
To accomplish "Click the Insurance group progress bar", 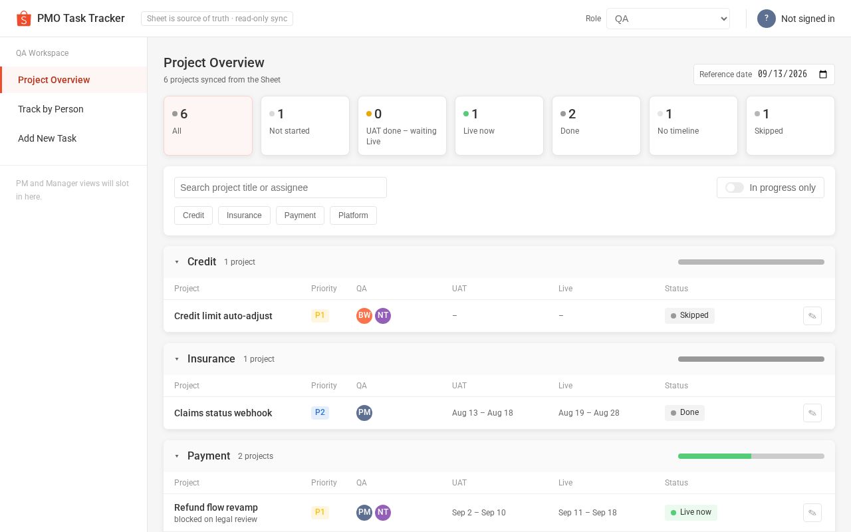I will 751,359.
